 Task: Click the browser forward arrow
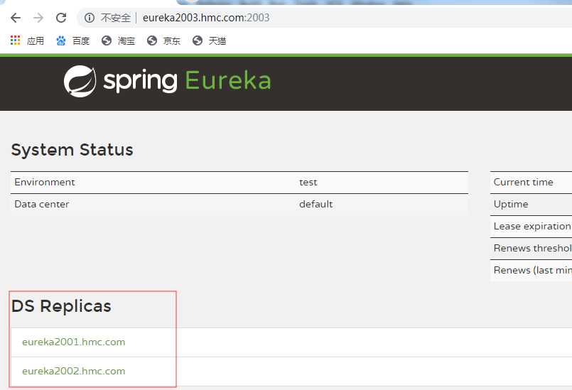coord(38,18)
